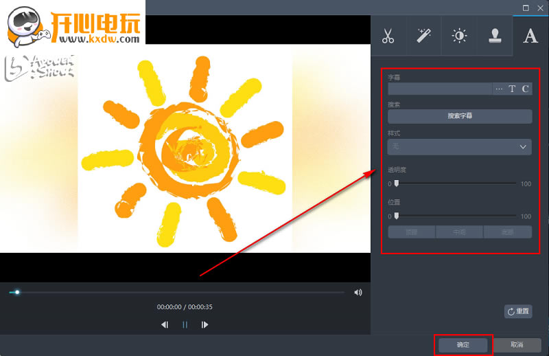Select the brightness adjustment tab icon
549x356 pixels.
[459, 36]
